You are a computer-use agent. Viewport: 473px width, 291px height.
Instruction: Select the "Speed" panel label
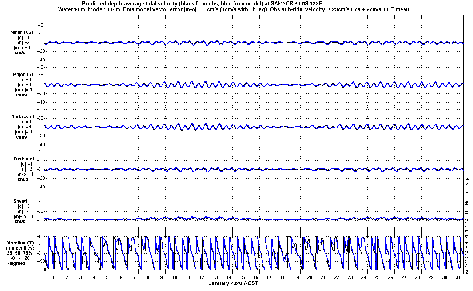point(20,201)
